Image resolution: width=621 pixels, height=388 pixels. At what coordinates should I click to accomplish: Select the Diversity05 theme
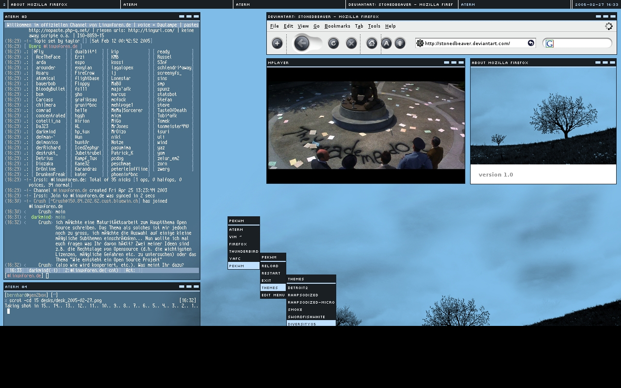(311, 323)
